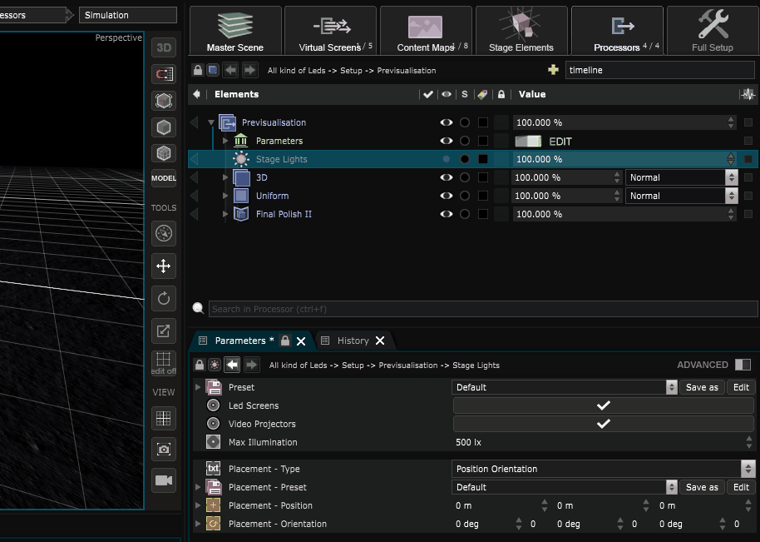Click the video camera view icon
760x542 pixels.
tap(163, 480)
